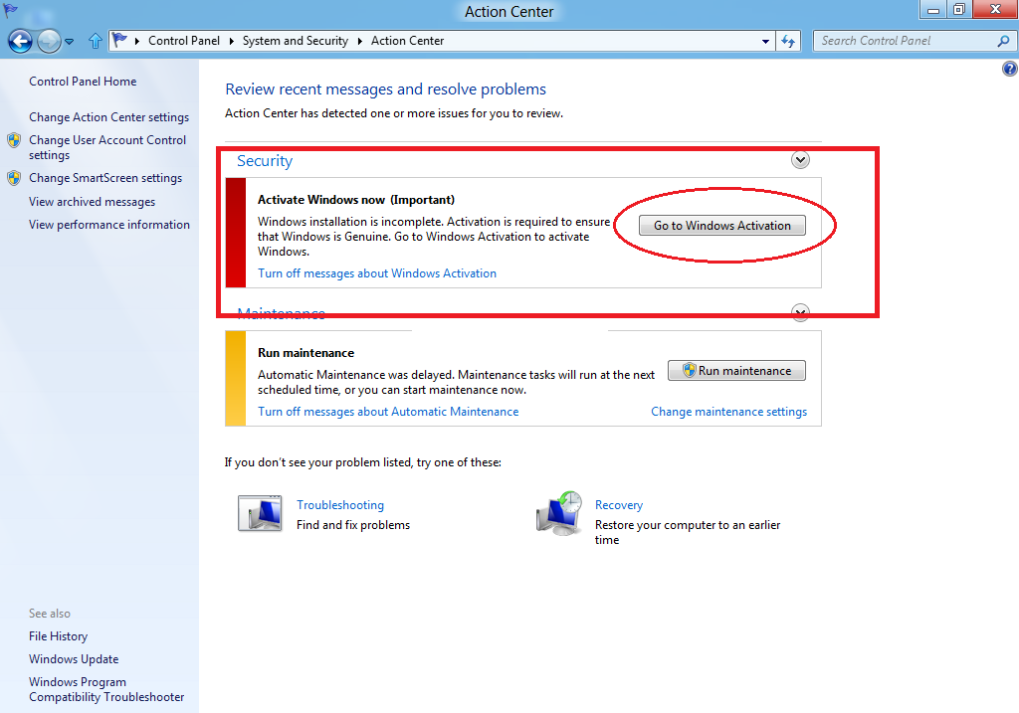The height and width of the screenshot is (713, 1019).
Task: Open File History under See also
Action: pyautogui.click(x=58, y=636)
